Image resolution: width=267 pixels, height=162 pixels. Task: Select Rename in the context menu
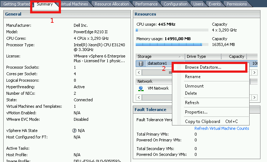pyautogui.click(x=193, y=77)
